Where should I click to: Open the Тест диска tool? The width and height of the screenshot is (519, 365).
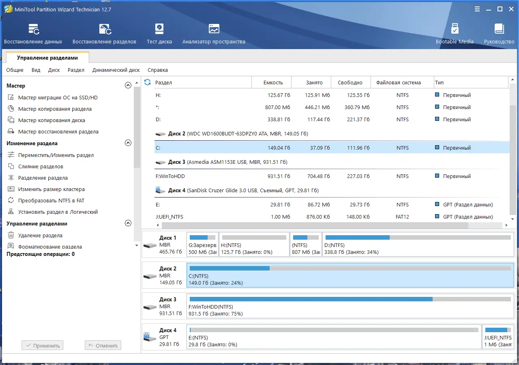(159, 34)
